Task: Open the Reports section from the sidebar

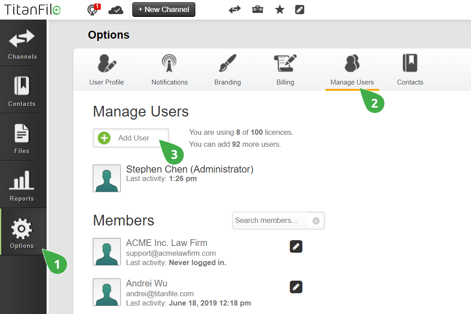Action: pyautogui.click(x=23, y=185)
